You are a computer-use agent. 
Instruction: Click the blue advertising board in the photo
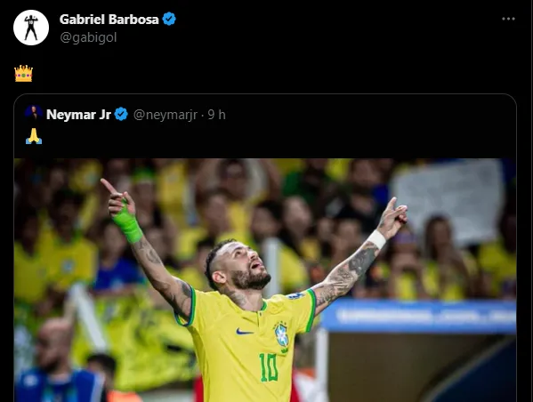click(418, 317)
